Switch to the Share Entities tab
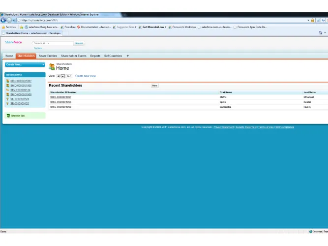This screenshot has width=328, height=246. [x=48, y=56]
